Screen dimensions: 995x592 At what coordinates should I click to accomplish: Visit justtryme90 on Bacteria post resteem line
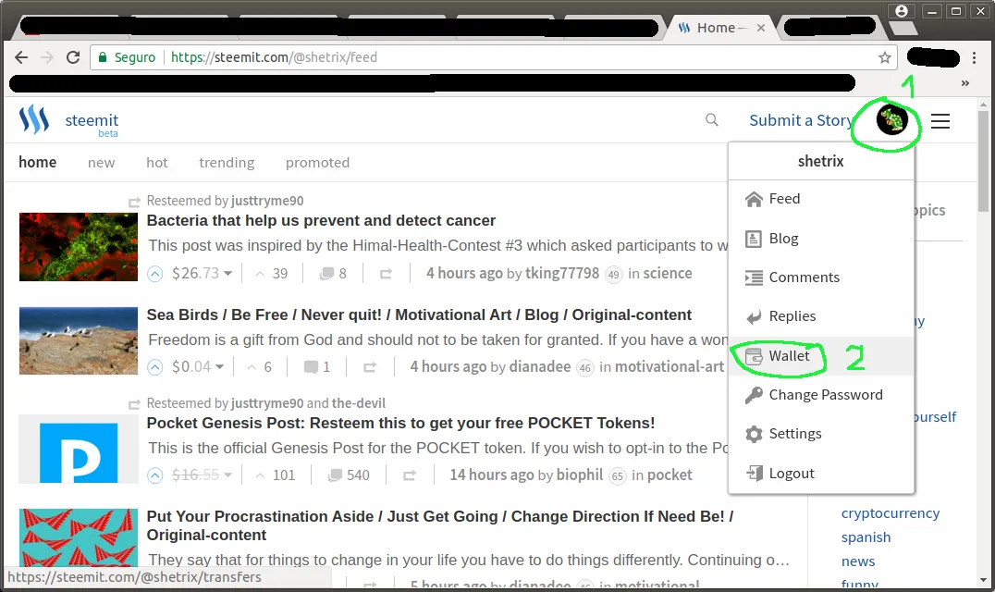pyautogui.click(x=267, y=201)
